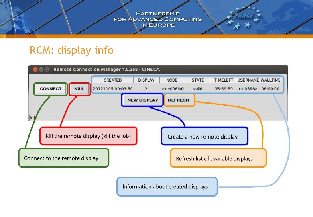This screenshot has height=217, width=313.
Task: Click the valid state cell
Action: 198,89
